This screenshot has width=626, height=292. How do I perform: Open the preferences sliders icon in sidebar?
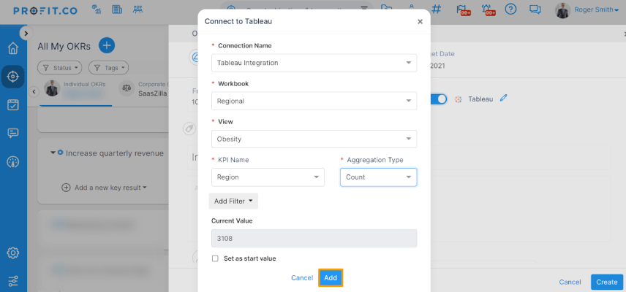click(13, 281)
